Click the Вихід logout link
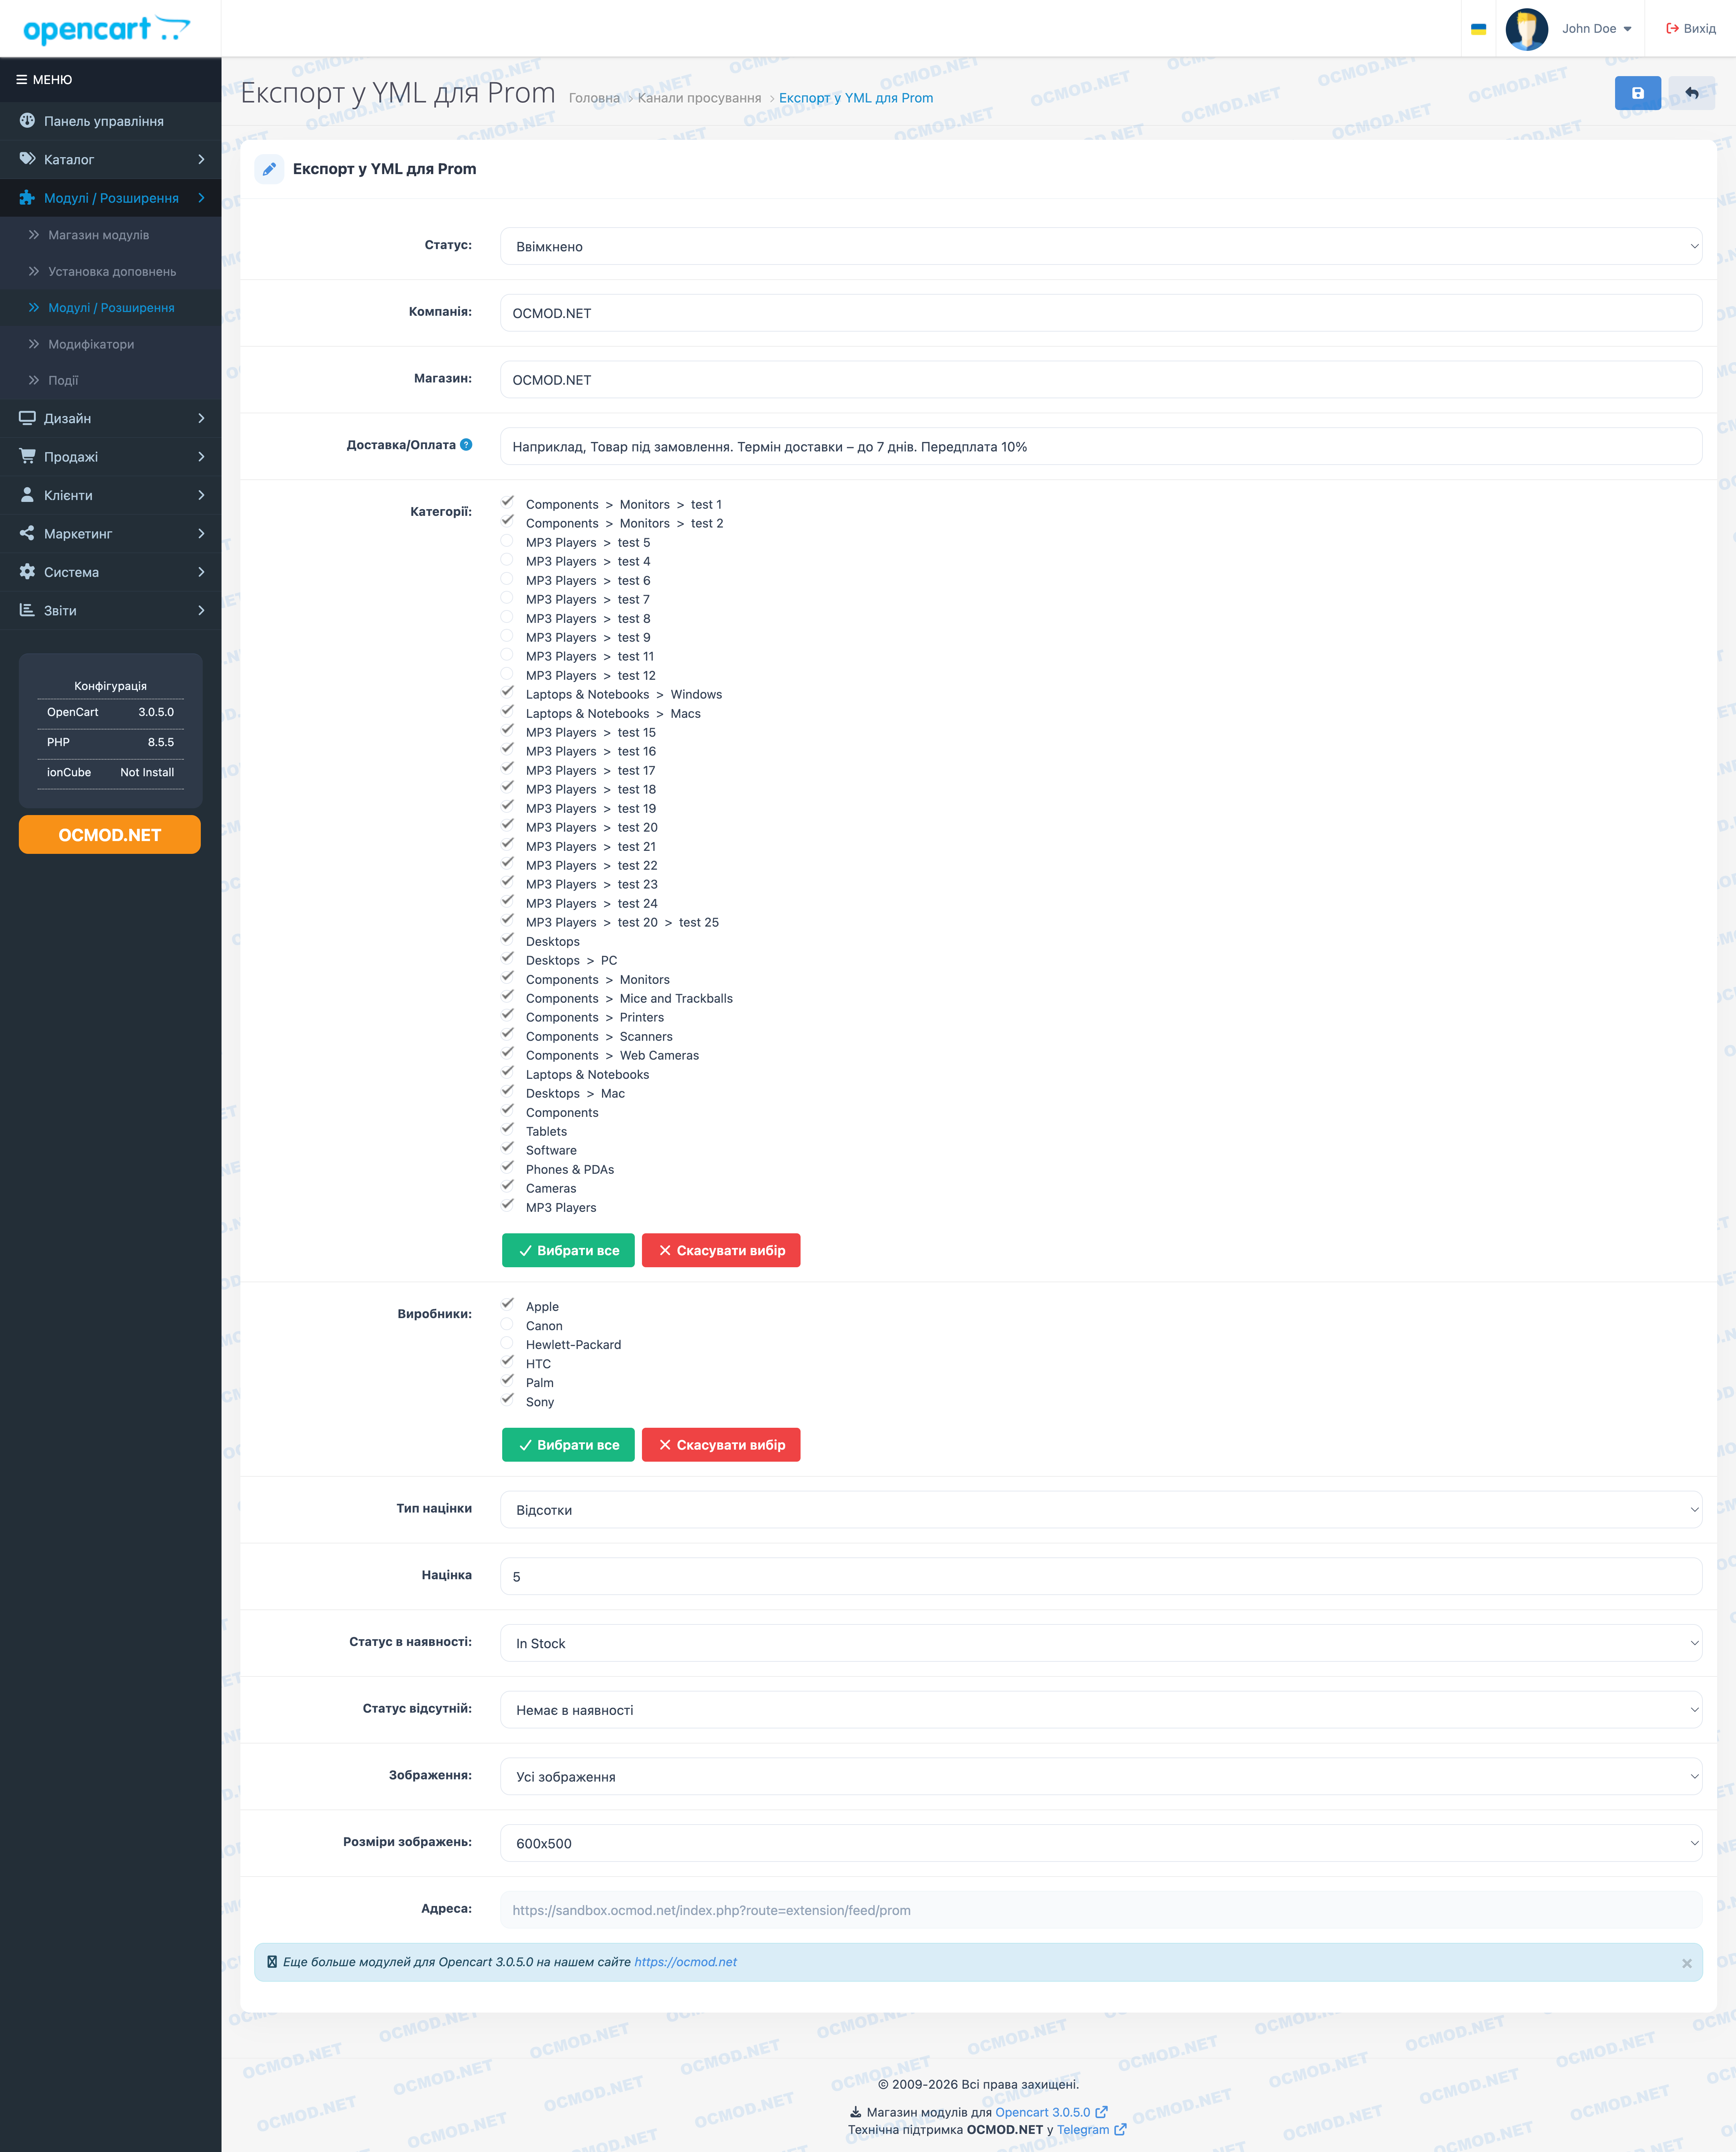1736x2152 pixels. [1691, 29]
